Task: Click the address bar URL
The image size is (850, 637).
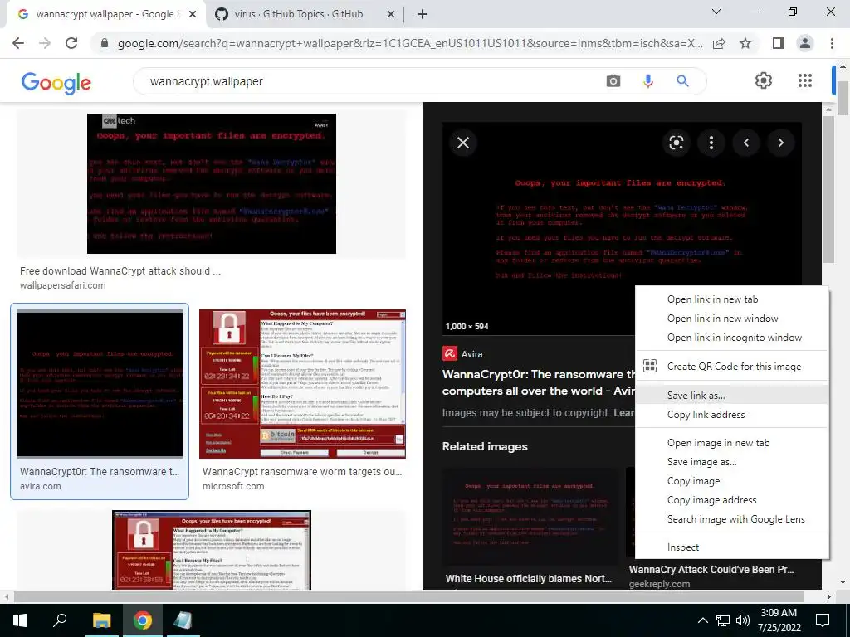Action: point(410,43)
